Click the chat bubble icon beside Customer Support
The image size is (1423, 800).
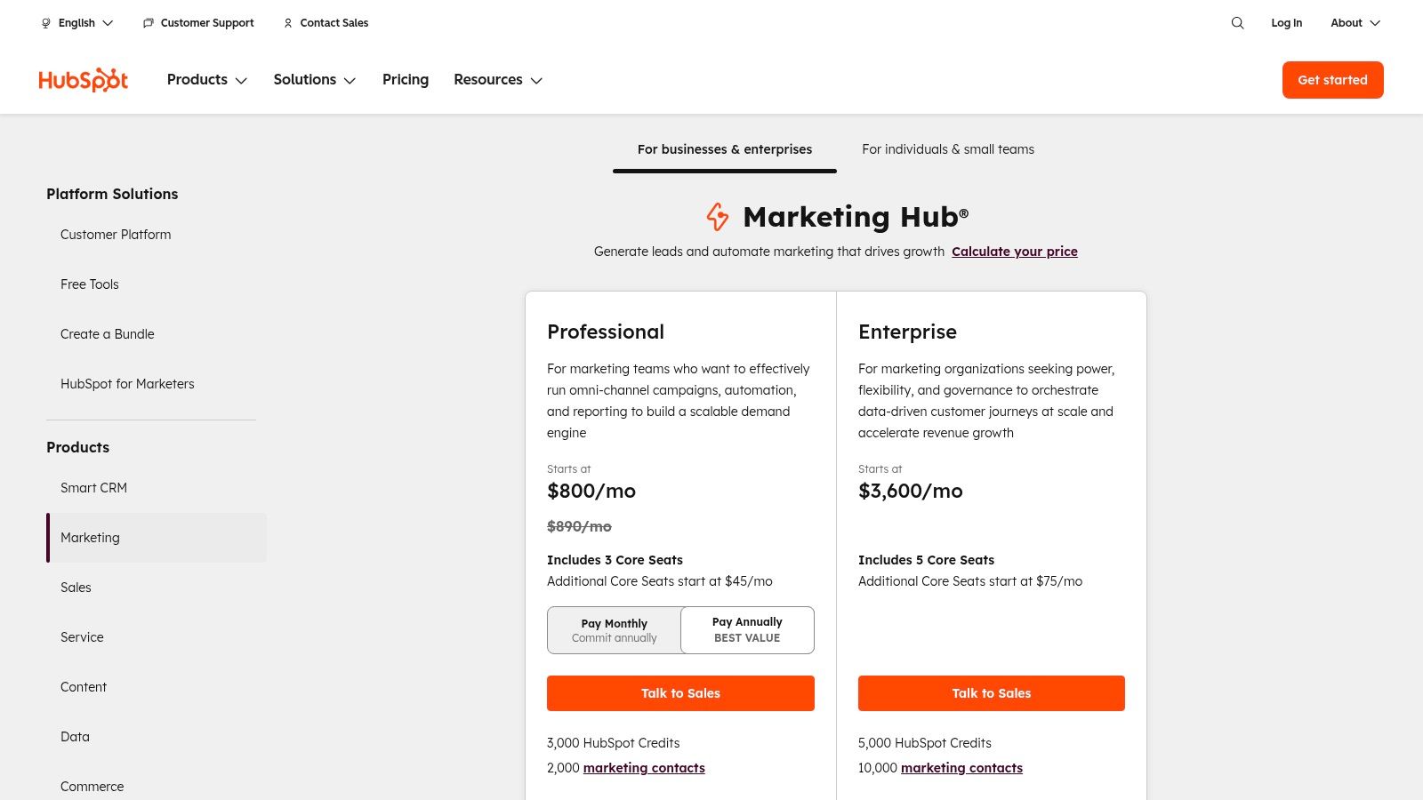148,23
